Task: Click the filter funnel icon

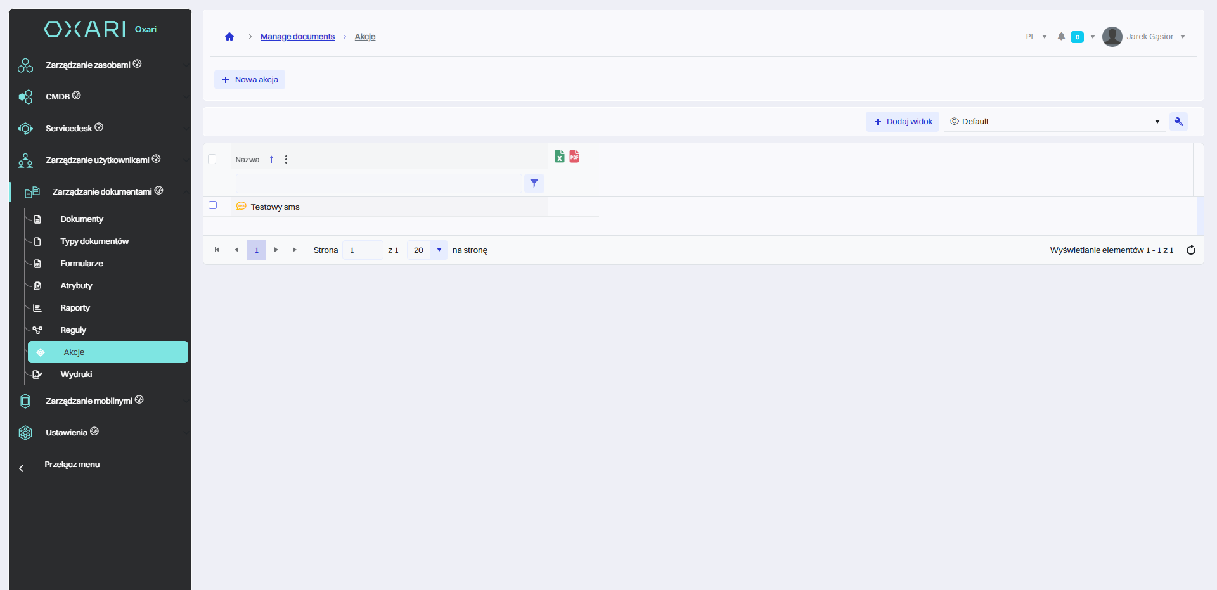Action: pos(534,183)
